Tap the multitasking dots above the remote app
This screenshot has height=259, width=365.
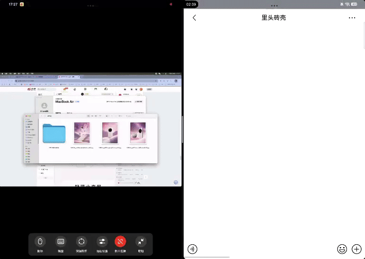pos(91,6)
